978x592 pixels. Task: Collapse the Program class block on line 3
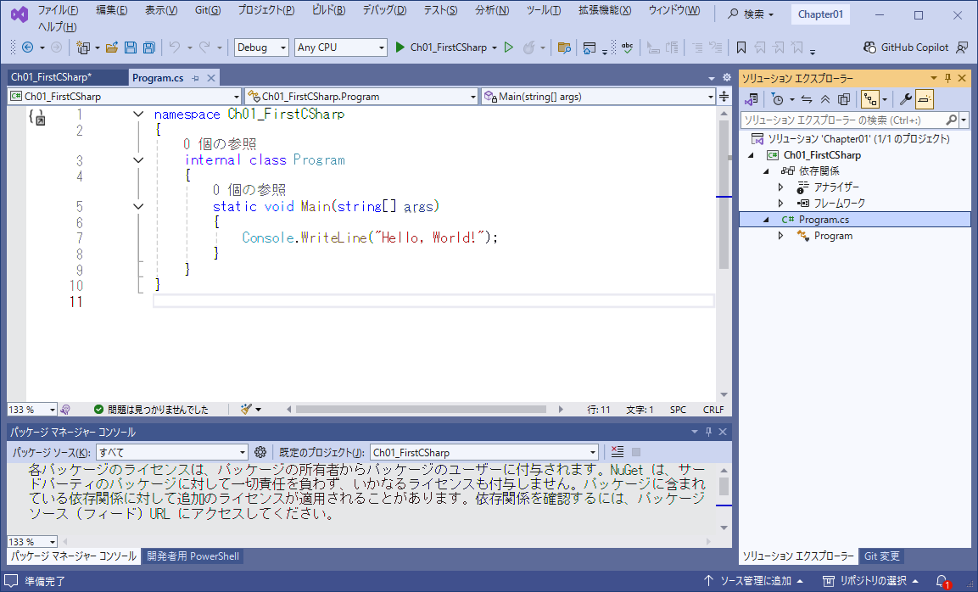click(x=138, y=160)
